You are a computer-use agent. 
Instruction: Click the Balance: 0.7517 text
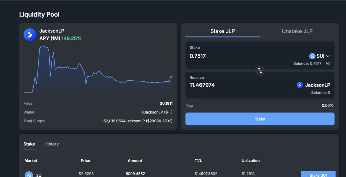[307, 64]
